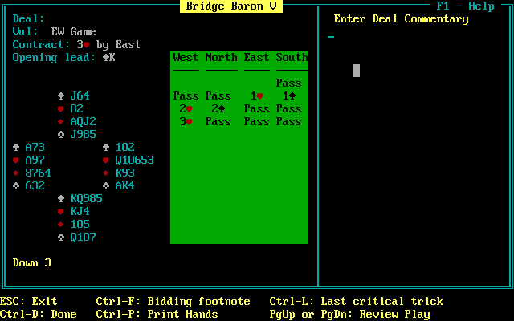This screenshot has width=514, height=321.
Task: Click East's diamond suit symbol beside K93
Action: coord(106,173)
